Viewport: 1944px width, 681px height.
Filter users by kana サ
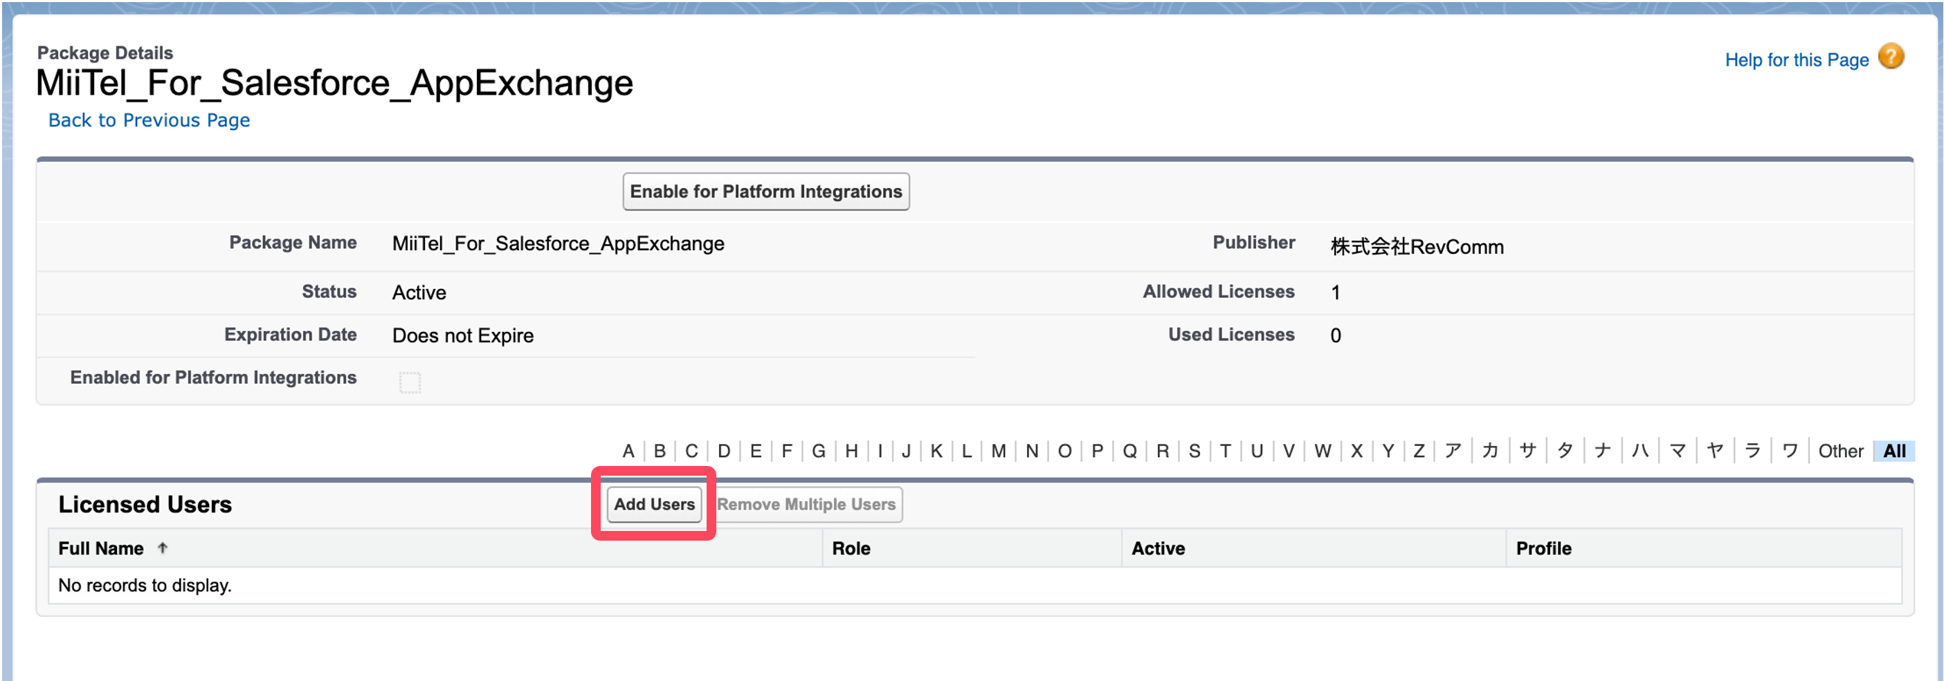1527,451
